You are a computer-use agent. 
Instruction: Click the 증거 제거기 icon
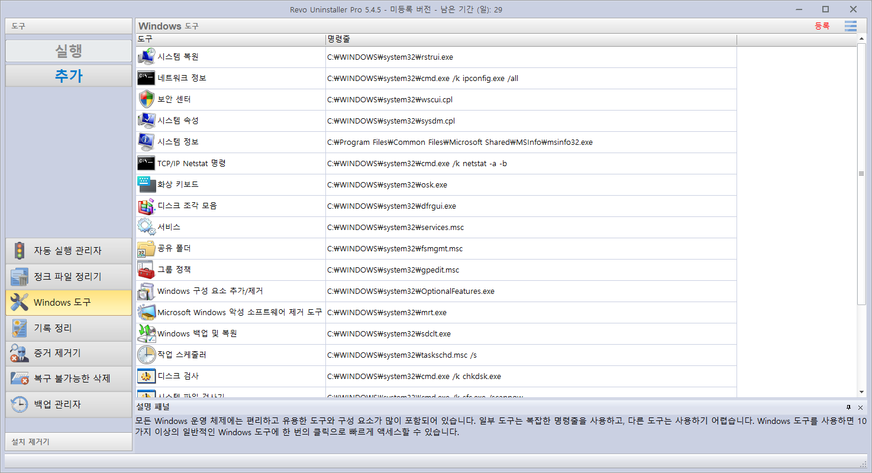click(x=20, y=353)
